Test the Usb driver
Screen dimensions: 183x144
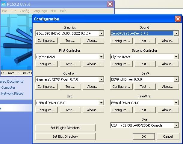70,110
